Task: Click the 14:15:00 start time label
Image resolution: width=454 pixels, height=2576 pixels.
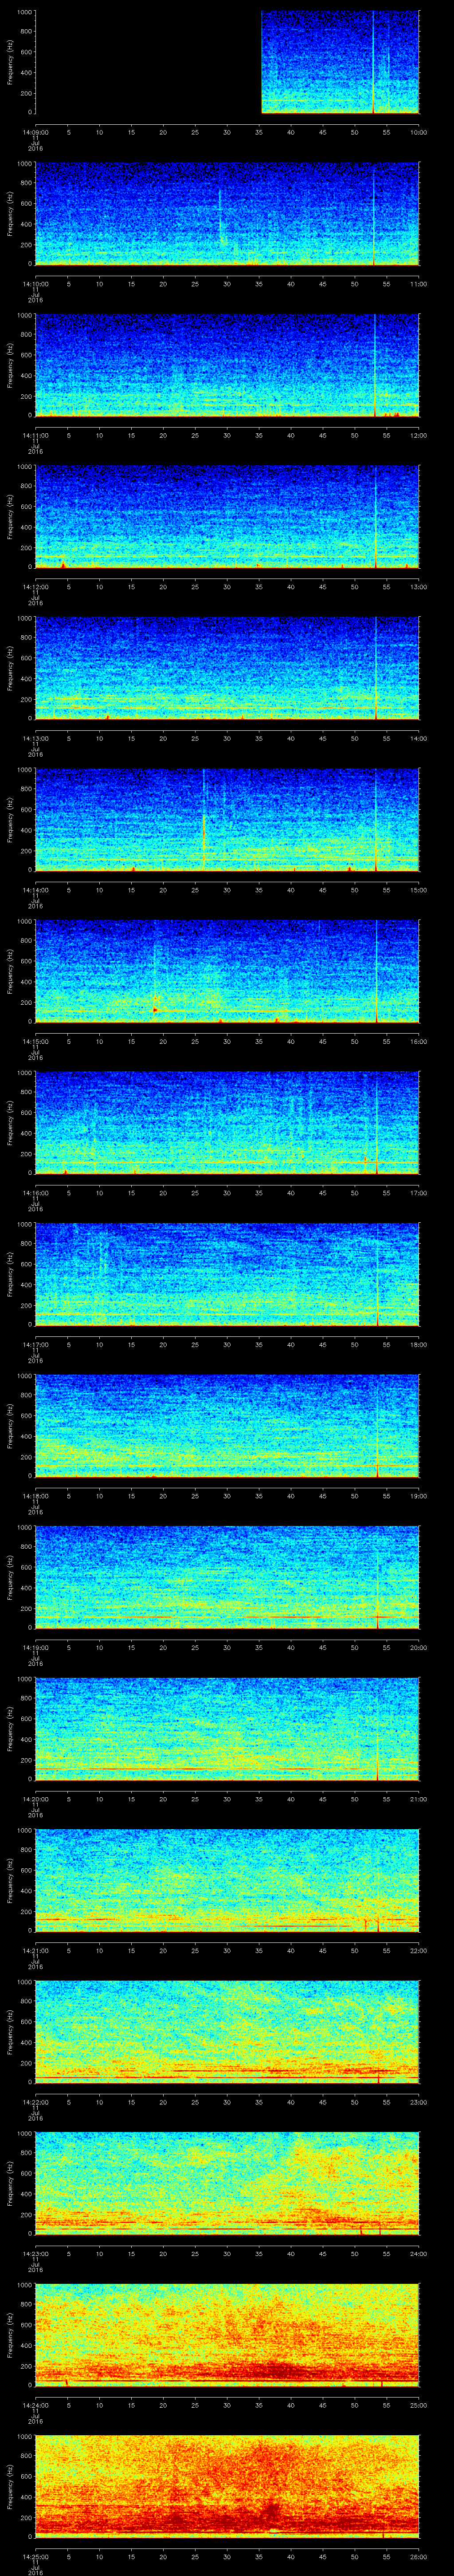Action: pyautogui.click(x=35, y=1041)
